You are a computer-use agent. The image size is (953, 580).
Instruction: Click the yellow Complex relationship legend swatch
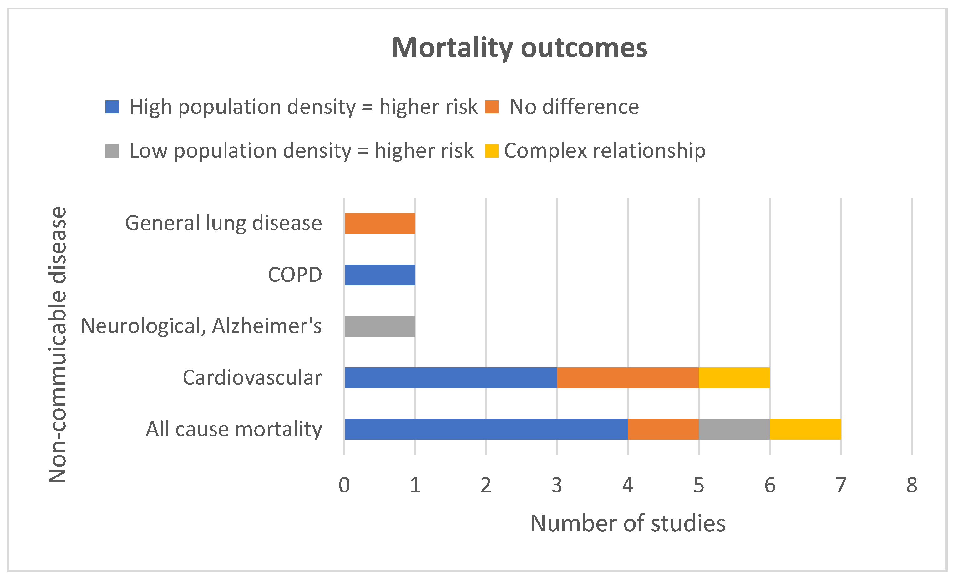click(492, 151)
